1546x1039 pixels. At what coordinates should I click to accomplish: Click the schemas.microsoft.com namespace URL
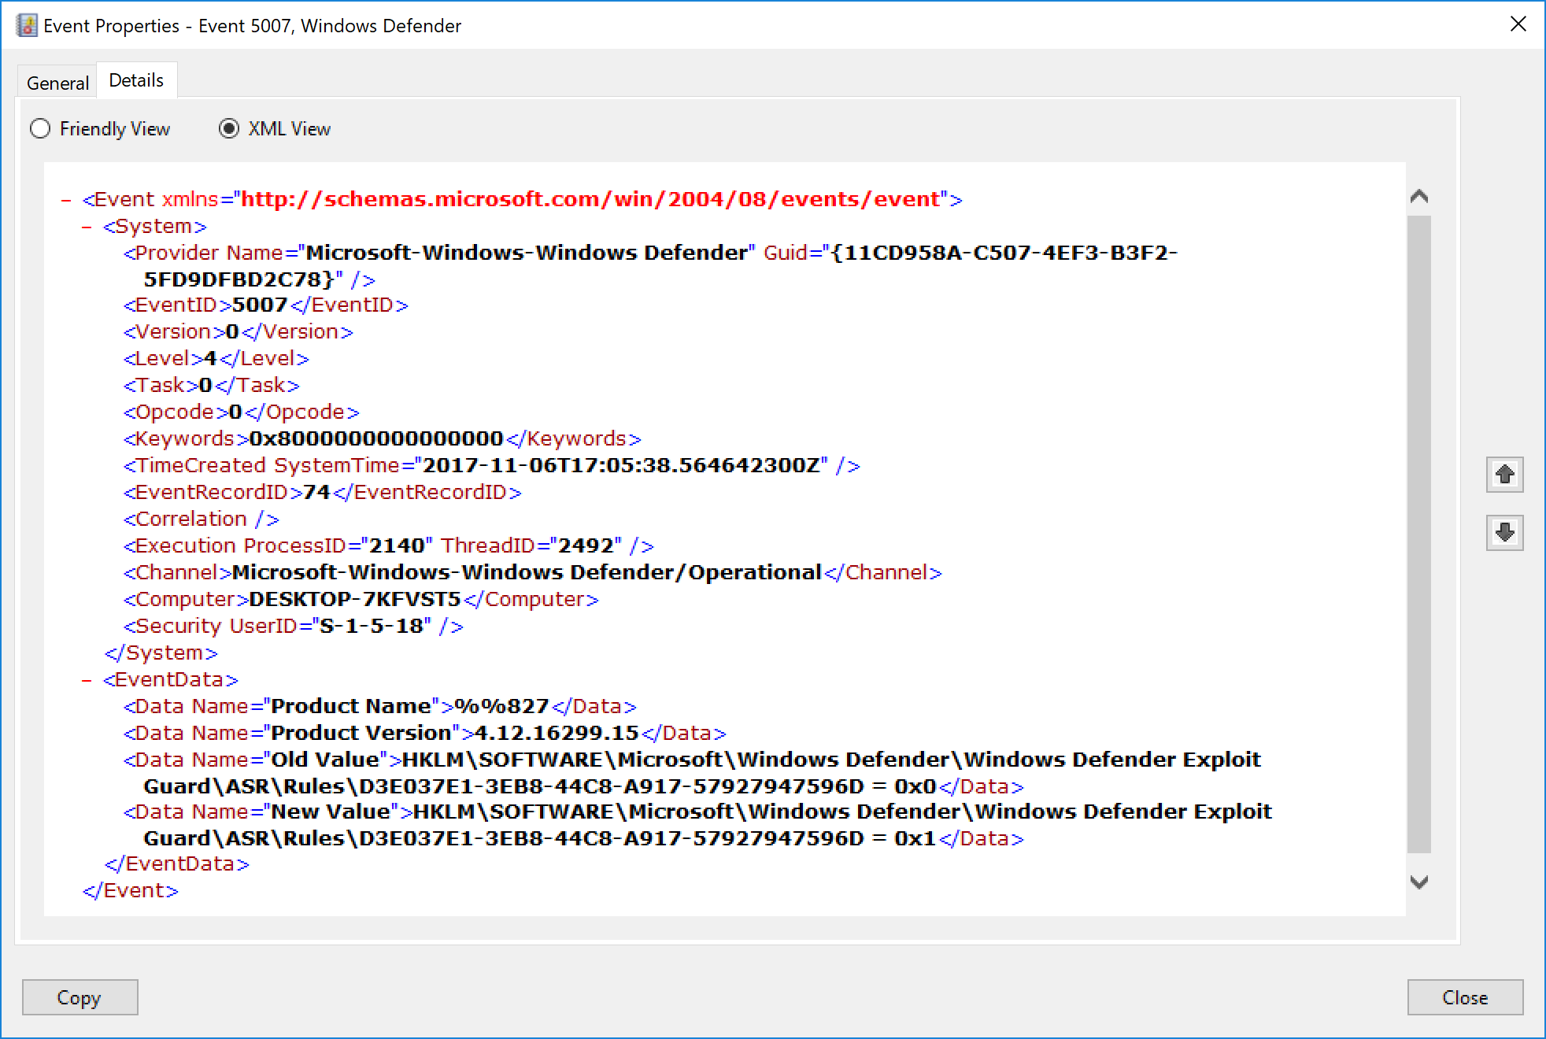pos(590,199)
